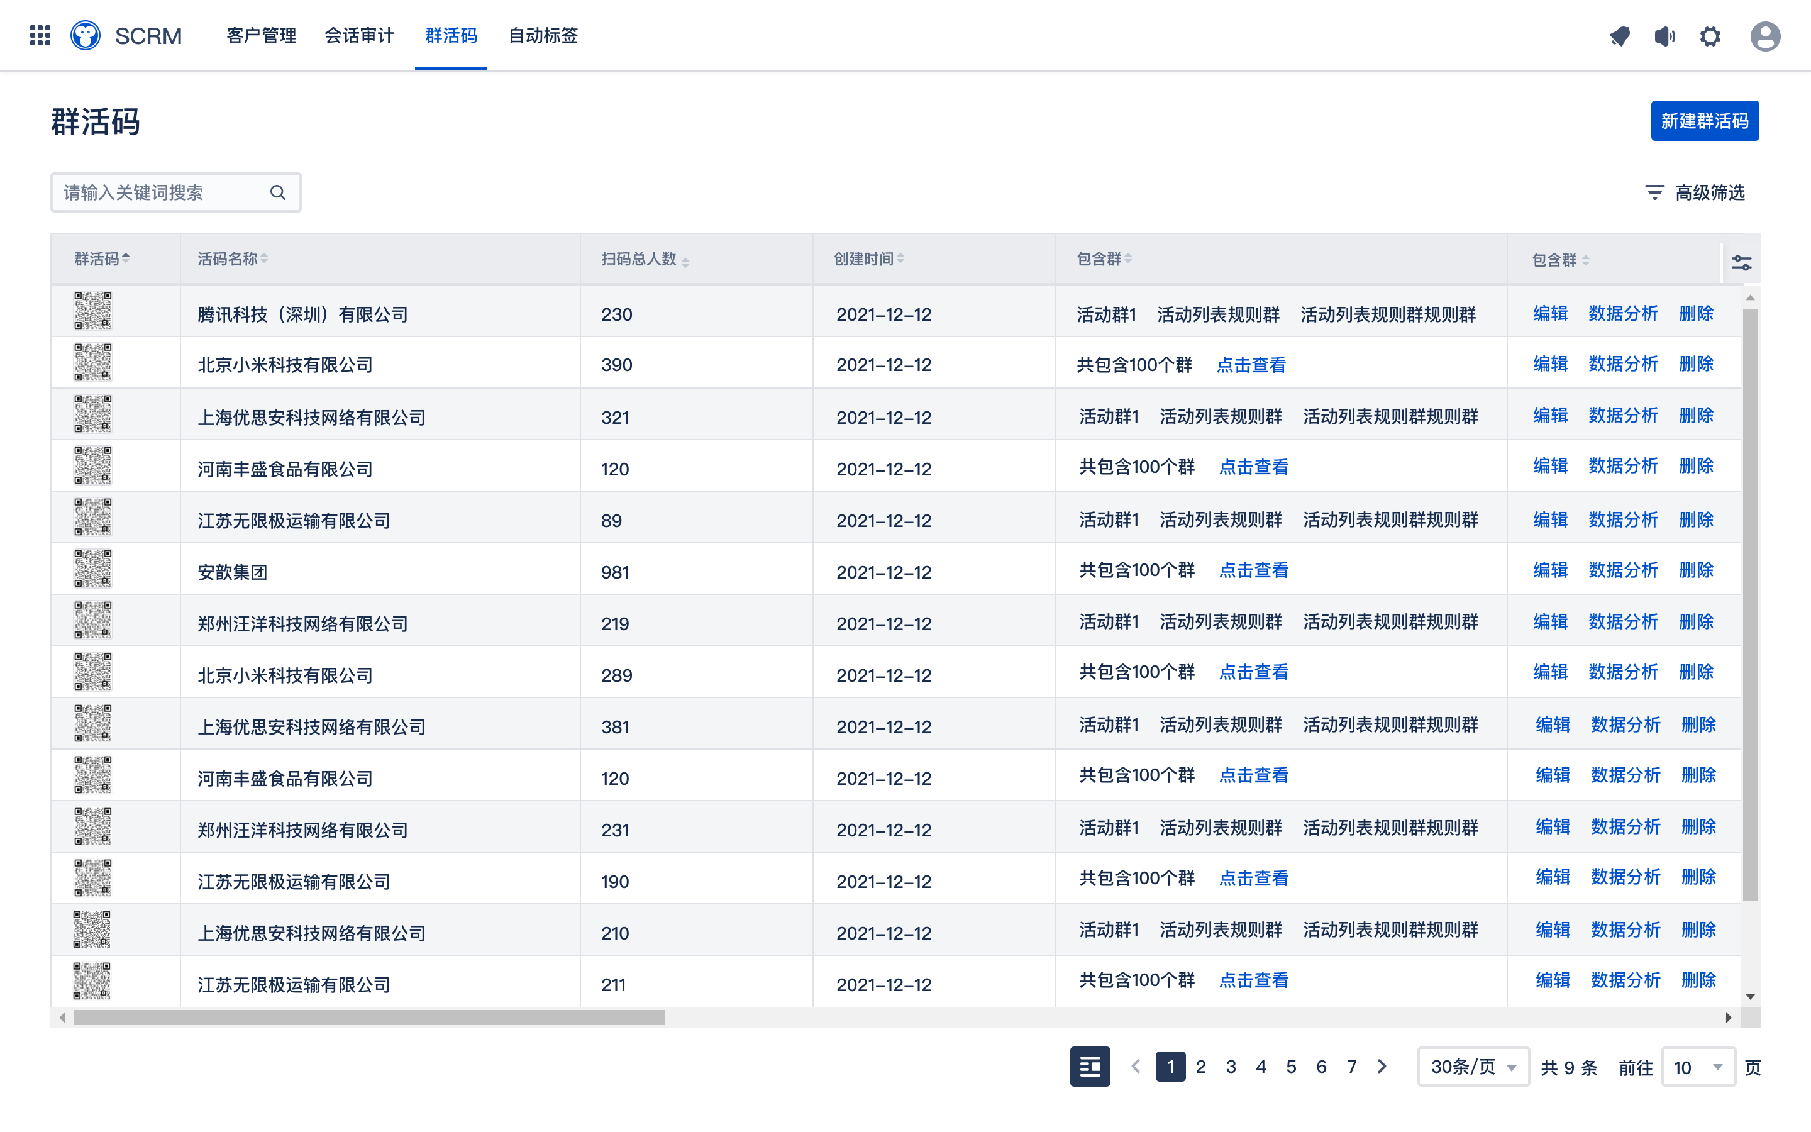Click 编辑 for 腾讯科技（深圳）有限公司
1811x1132 pixels.
coord(1550,313)
